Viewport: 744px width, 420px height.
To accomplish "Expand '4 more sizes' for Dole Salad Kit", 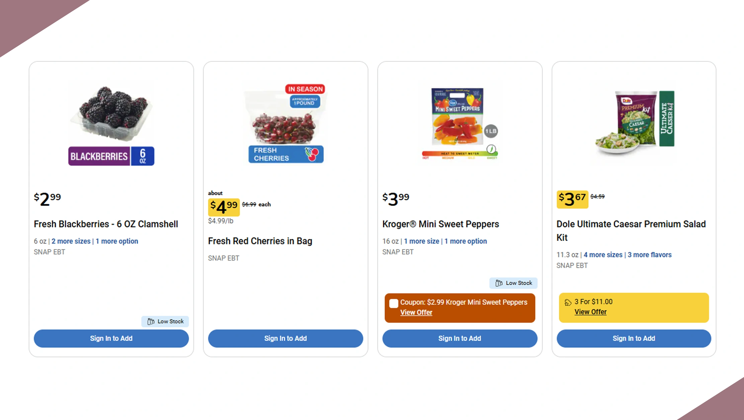I will click(603, 255).
